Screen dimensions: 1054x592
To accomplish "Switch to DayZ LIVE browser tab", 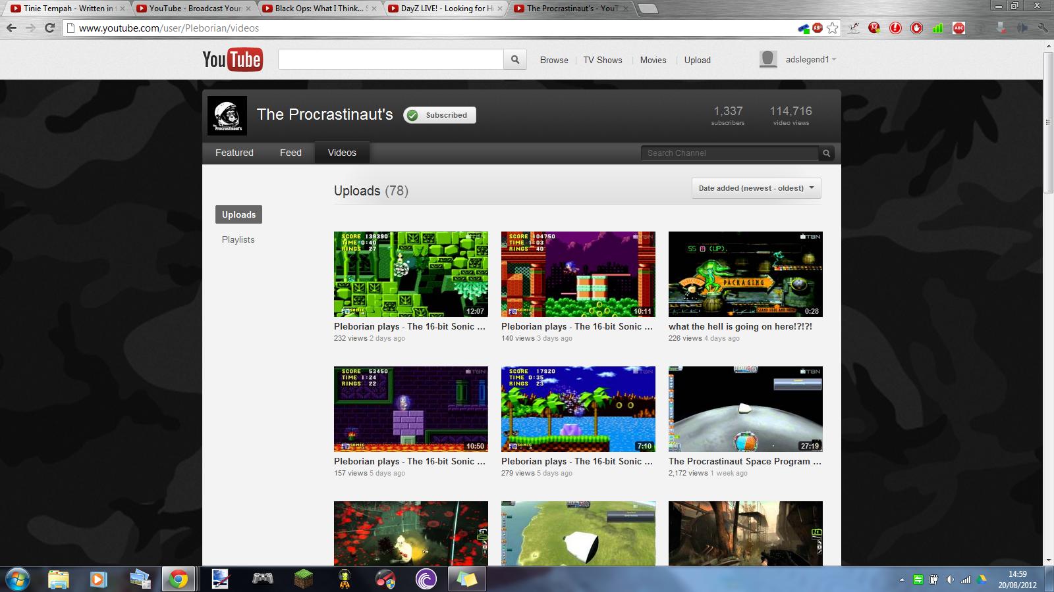I will pos(447,9).
